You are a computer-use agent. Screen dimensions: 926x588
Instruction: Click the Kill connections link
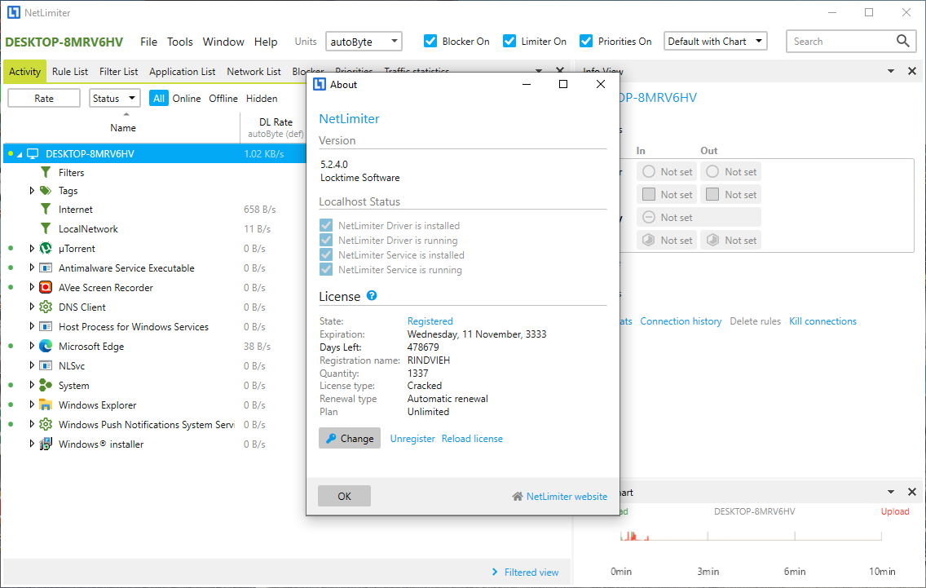[822, 321]
